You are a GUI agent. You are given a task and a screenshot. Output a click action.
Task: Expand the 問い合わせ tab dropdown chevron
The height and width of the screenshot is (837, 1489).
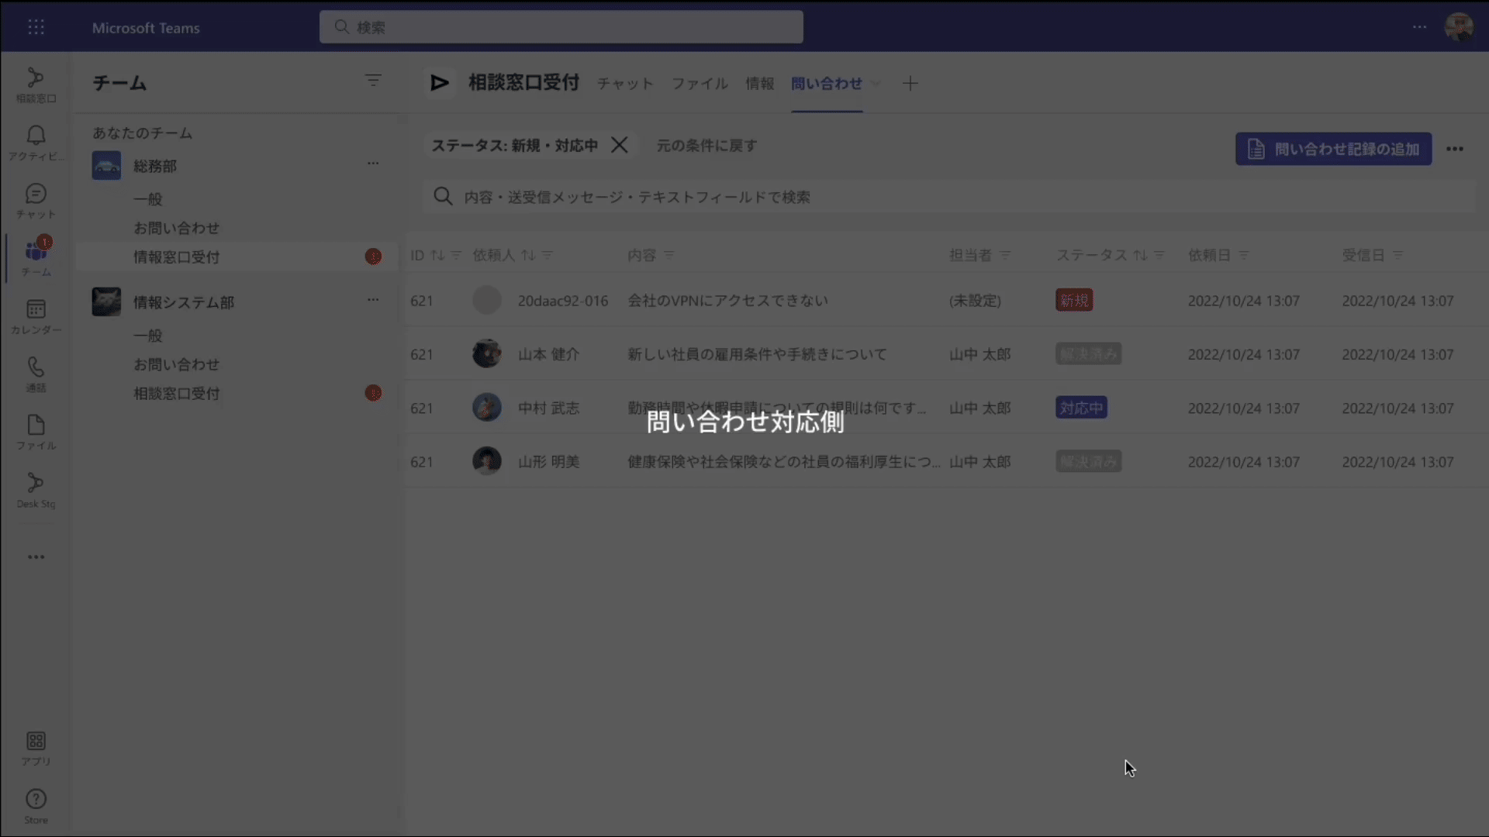coord(876,84)
